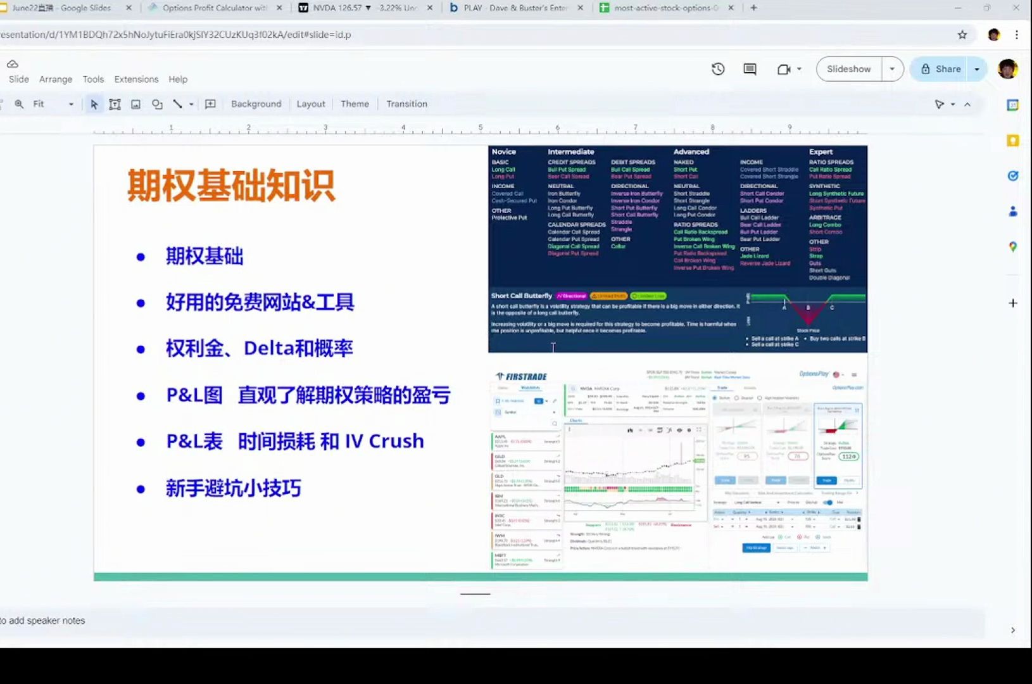Open the Tools menu

(x=93, y=79)
